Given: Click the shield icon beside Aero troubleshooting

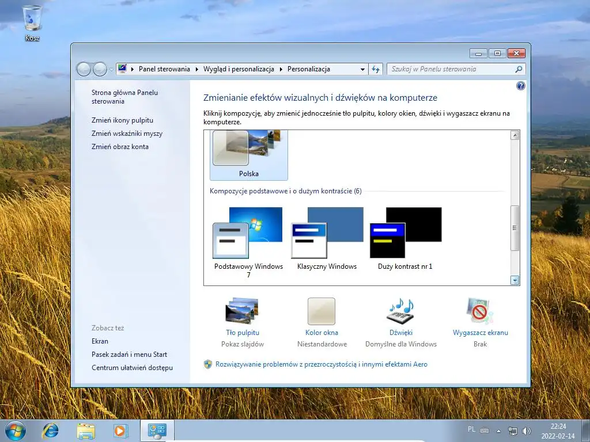Looking at the screenshot, I should (x=207, y=364).
